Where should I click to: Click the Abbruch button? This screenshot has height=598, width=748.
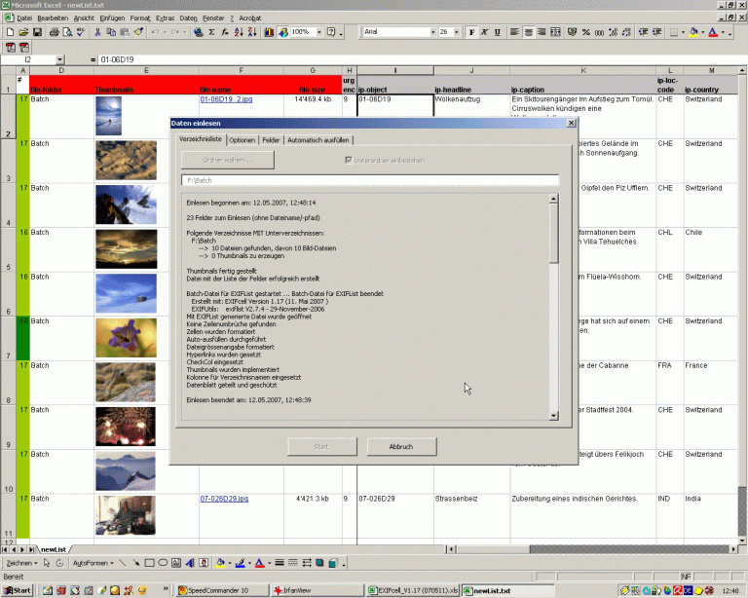click(401, 447)
